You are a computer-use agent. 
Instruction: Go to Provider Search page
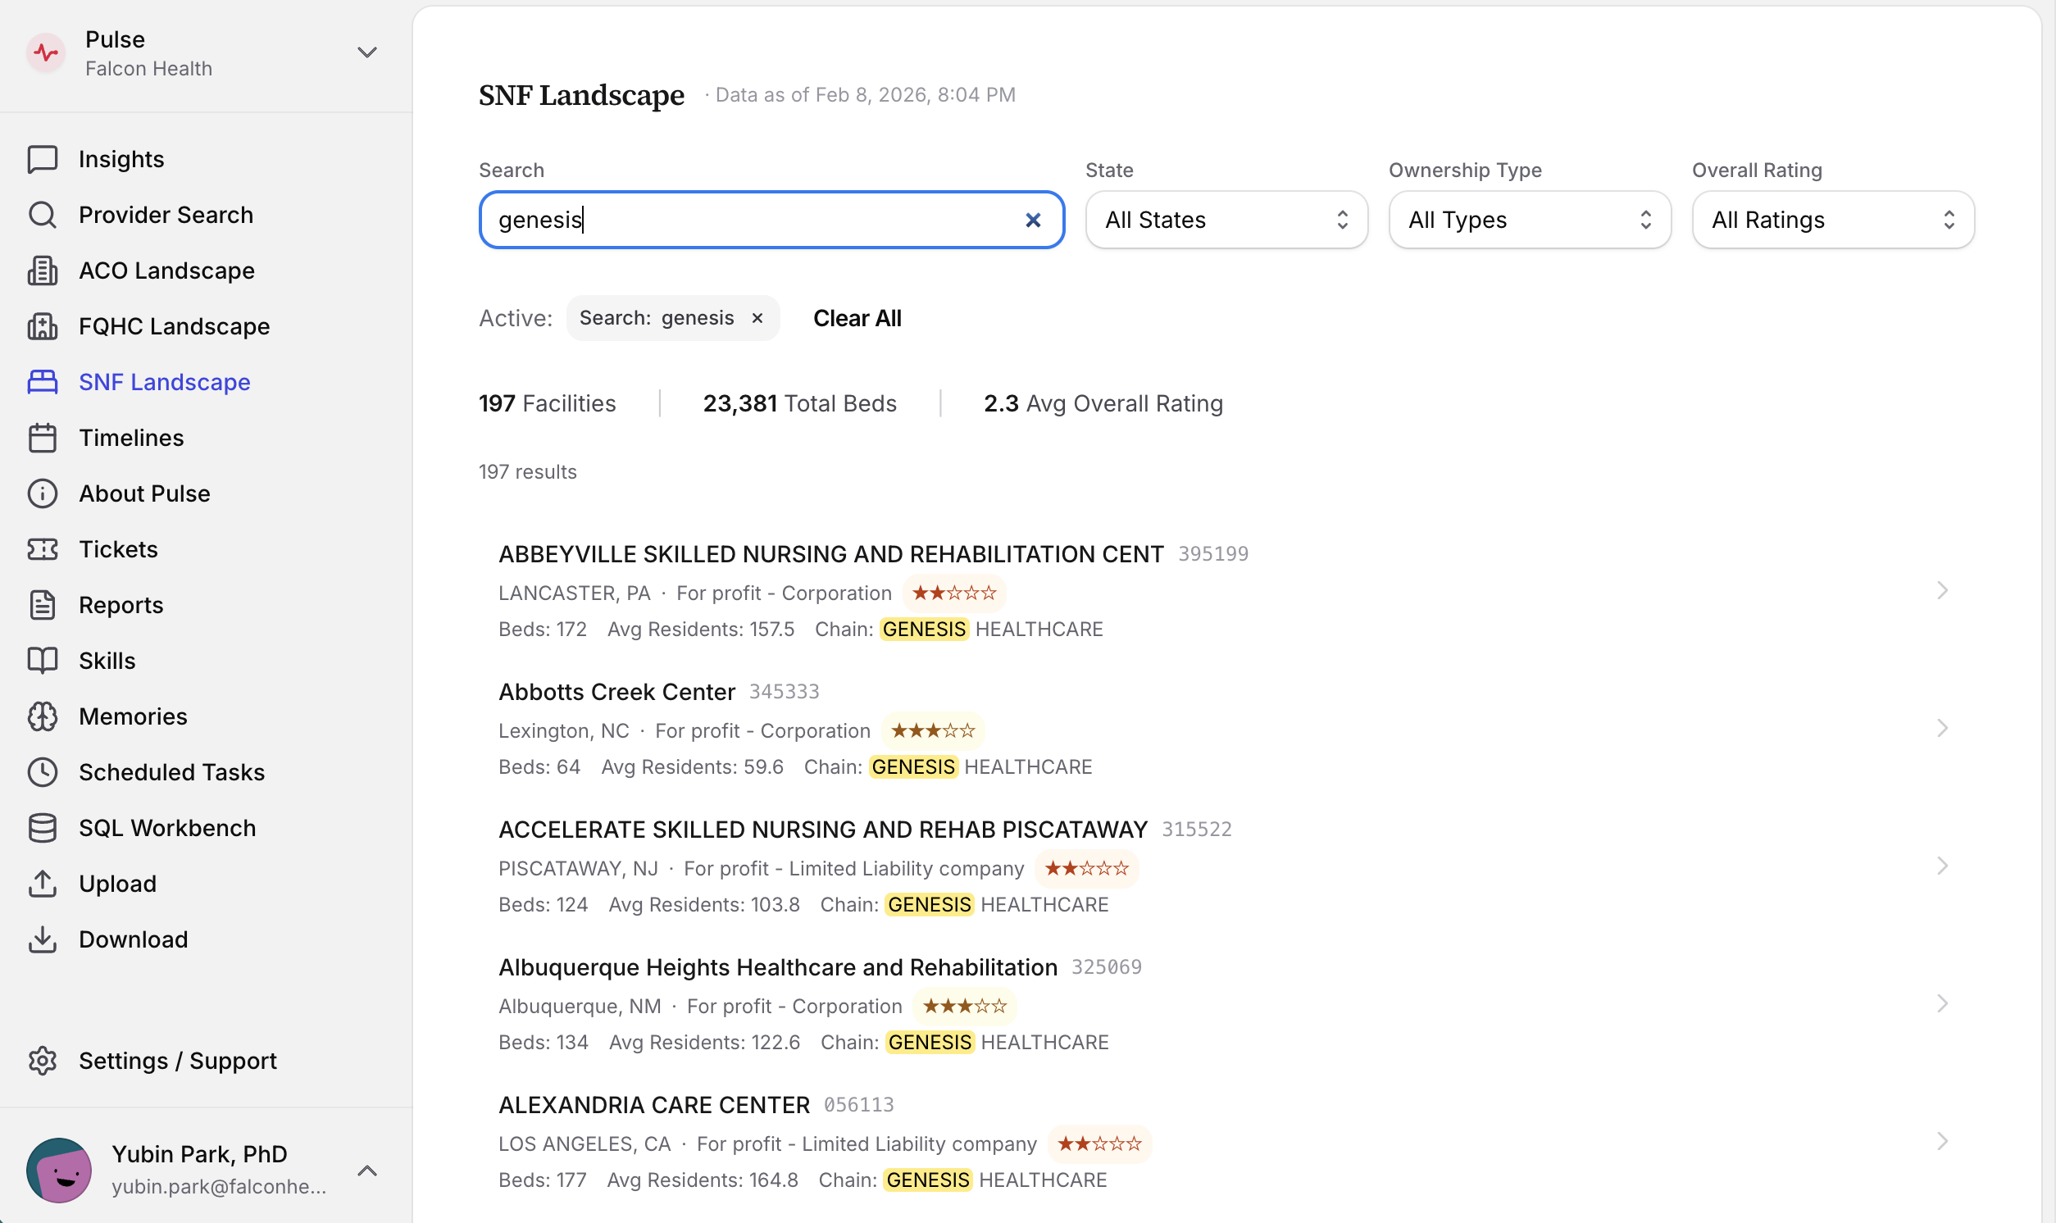[x=166, y=215]
